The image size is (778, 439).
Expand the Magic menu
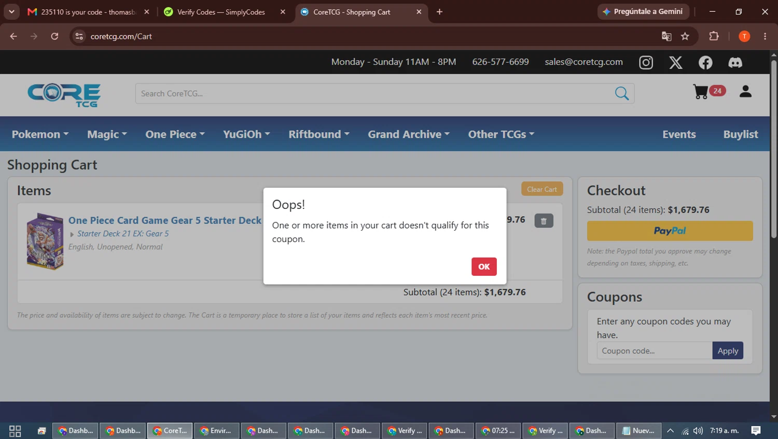pyautogui.click(x=107, y=134)
